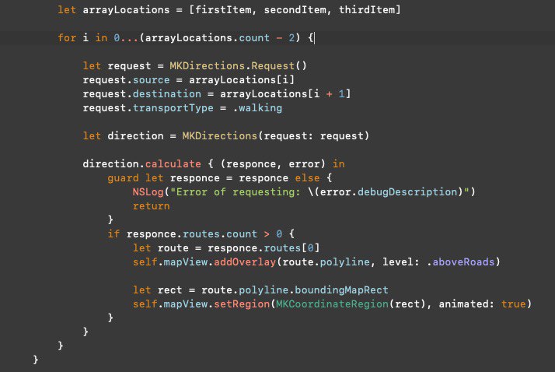Click 'error' parameter in the closure signature
The height and width of the screenshot is (372, 555).
tap(304, 164)
